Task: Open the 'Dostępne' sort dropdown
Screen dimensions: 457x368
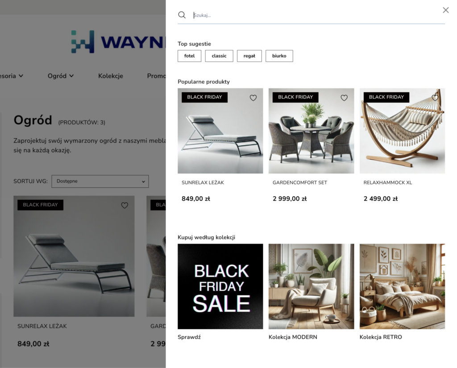Action: 100,181
